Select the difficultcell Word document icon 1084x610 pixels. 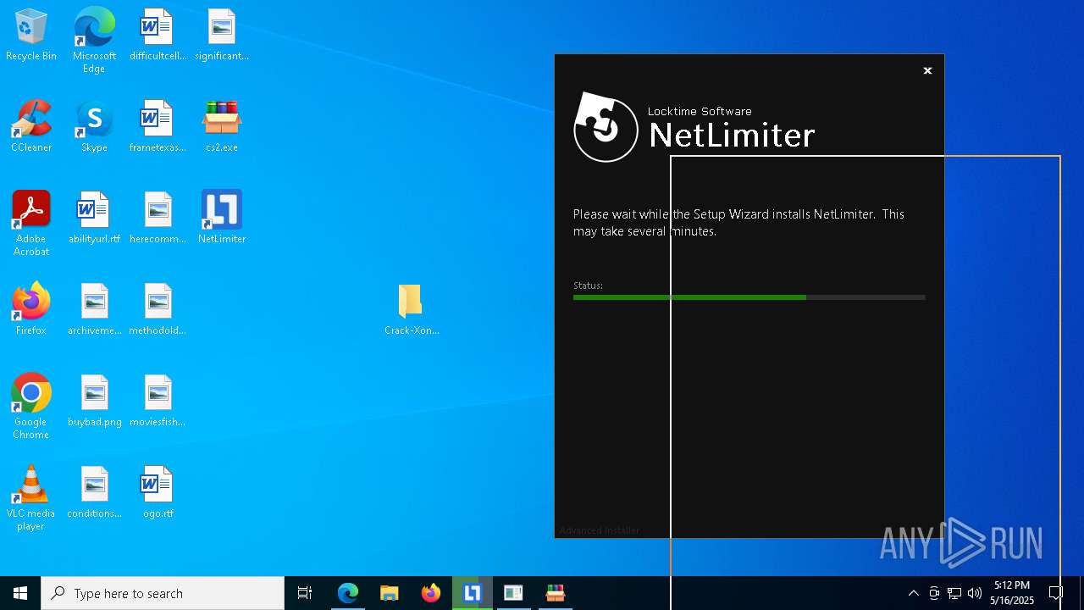tap(158, 36)
